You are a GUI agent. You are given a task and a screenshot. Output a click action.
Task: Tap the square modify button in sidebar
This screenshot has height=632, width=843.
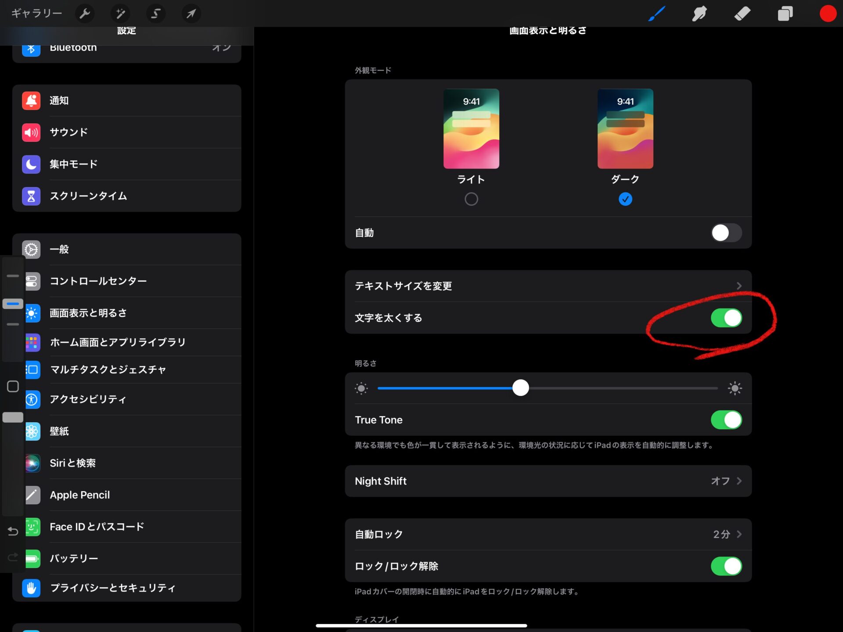13,386
